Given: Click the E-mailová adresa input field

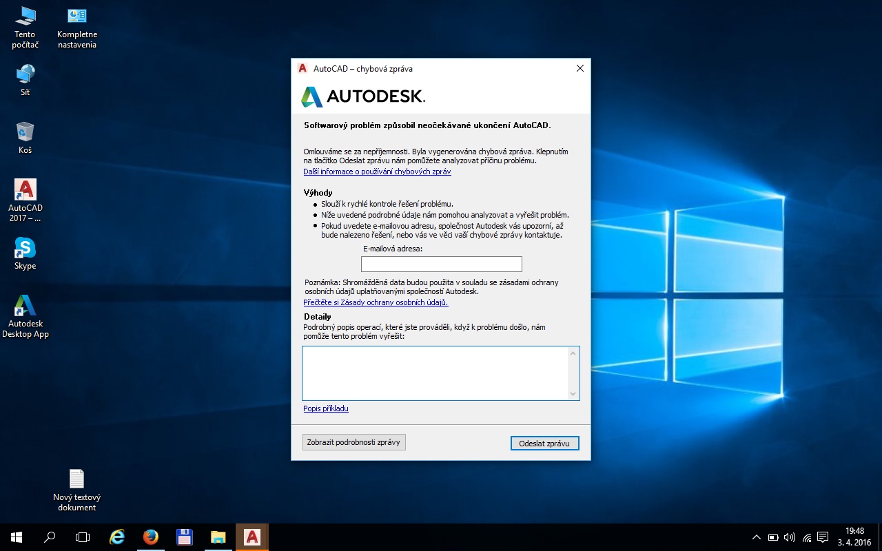Looking at the screenshot, I should tap(441, 264).
